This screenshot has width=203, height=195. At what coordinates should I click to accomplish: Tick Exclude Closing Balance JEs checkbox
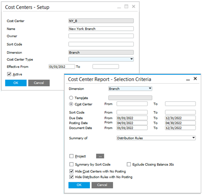[x=129, y=164]
